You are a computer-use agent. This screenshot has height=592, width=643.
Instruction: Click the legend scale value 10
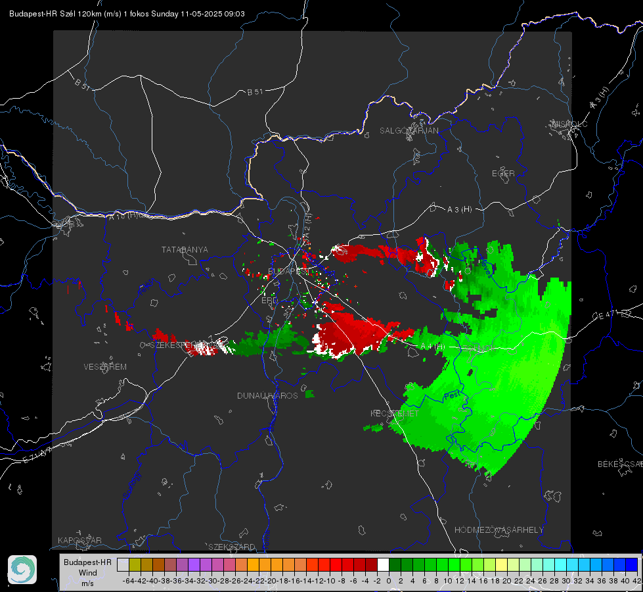448,581
